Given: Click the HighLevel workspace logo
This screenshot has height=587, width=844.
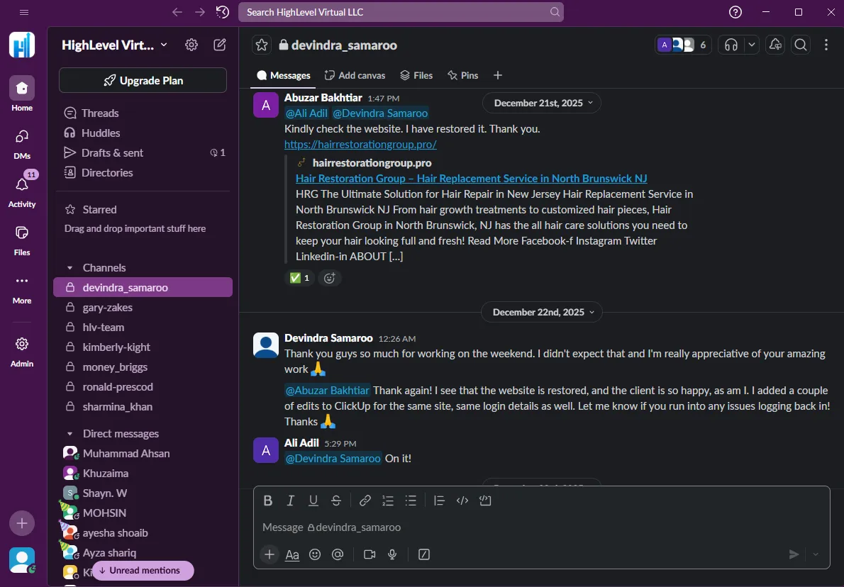Looking at the screenshot, I should 22,45.
